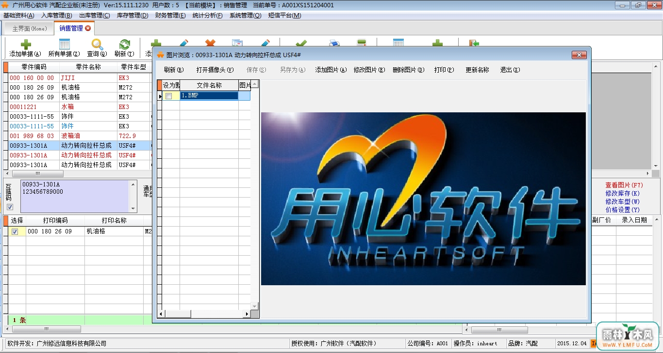Screen dimensions: 663x353
Task: Click the bottom-right panel horizontal scrollbar thumb
Action: point(500,330)
